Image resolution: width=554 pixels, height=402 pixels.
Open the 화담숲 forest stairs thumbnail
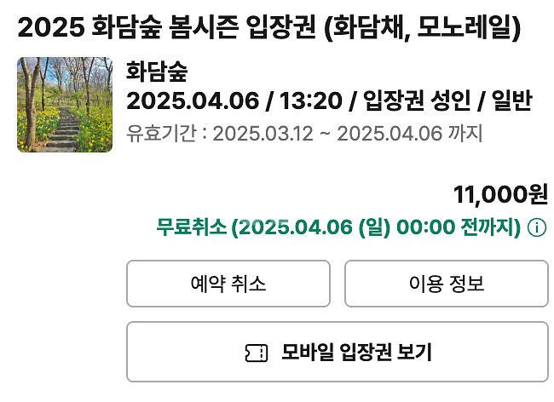[x=65, y=105]
